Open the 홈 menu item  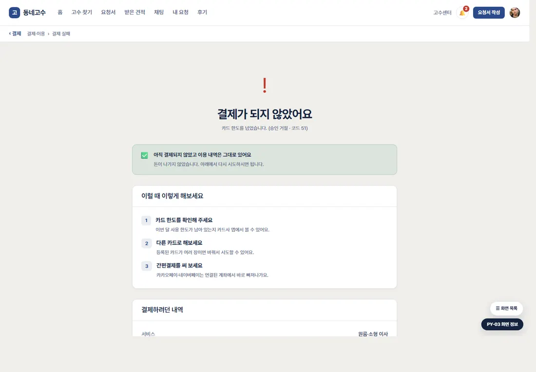click(60, 12)
